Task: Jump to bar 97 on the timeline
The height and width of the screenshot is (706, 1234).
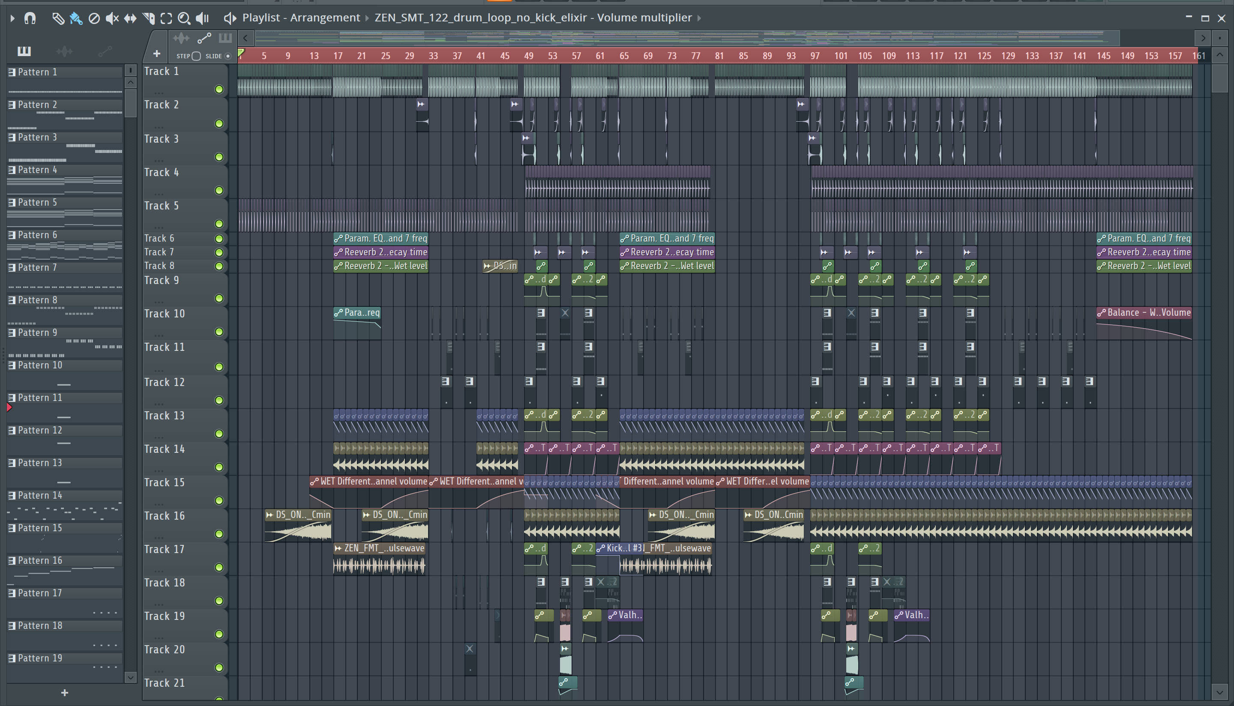Action: coord(815,56)
